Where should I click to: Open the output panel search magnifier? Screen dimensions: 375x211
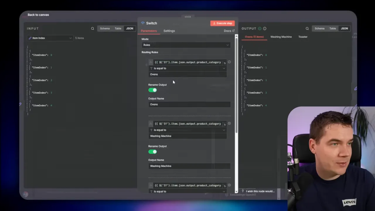(x=307, y=28)
